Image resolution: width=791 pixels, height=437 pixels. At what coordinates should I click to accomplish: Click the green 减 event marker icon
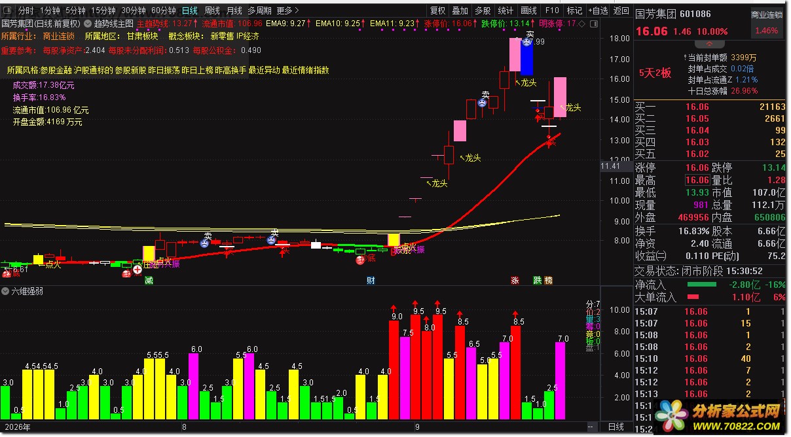pos(149,280)
